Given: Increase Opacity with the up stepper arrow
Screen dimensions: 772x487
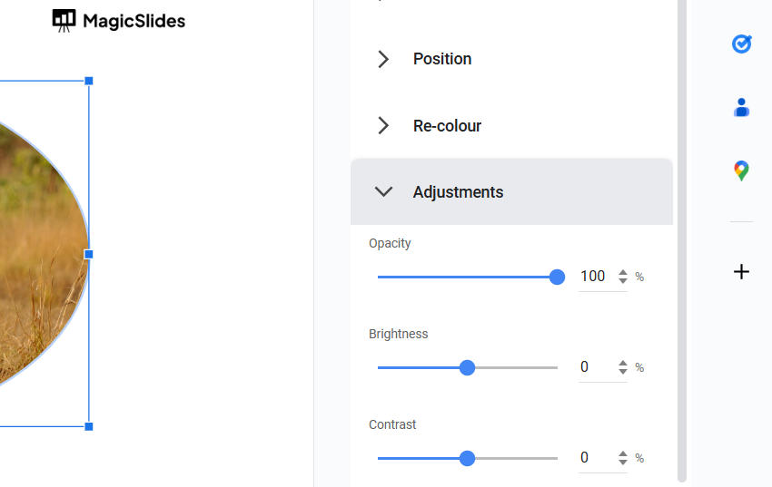Looking at the screenshot, I should 623,272.
